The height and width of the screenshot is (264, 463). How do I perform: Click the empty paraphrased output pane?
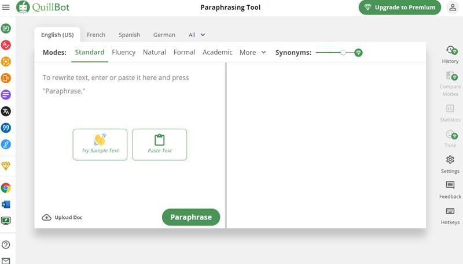click(x=326, y=145)
